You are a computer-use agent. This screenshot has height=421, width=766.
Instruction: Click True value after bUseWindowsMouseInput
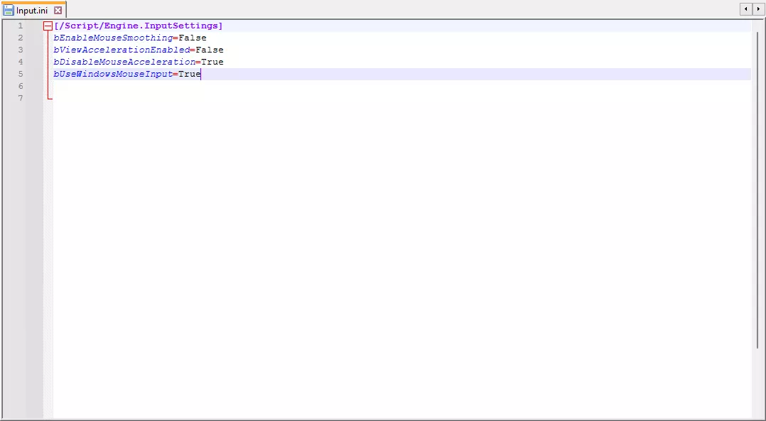tap(190, 74)
